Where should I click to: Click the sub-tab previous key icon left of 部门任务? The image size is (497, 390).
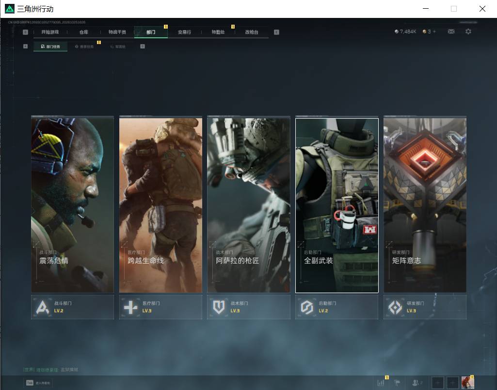click(26, 46)
